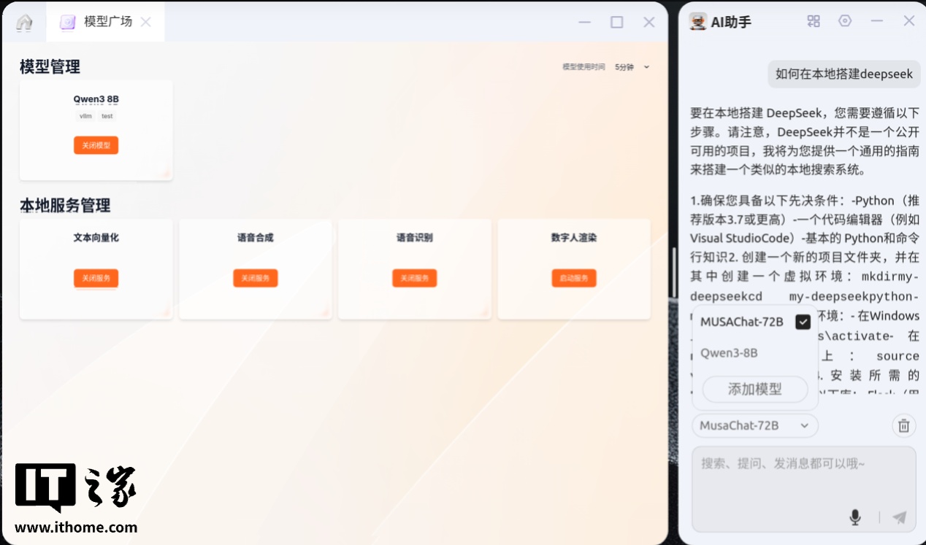This screenshot has height=545, width=926.
Task: Click the microphone voice input icon
Action: pyautogui.click(x=855, y=517)
